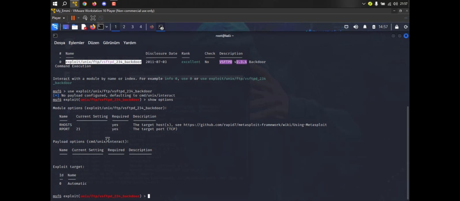Open the Düzen menu
This screenshot has width=460, height=201.
coord(93,43)
